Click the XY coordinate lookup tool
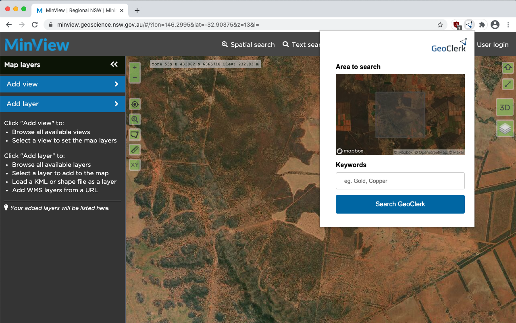 135,165
